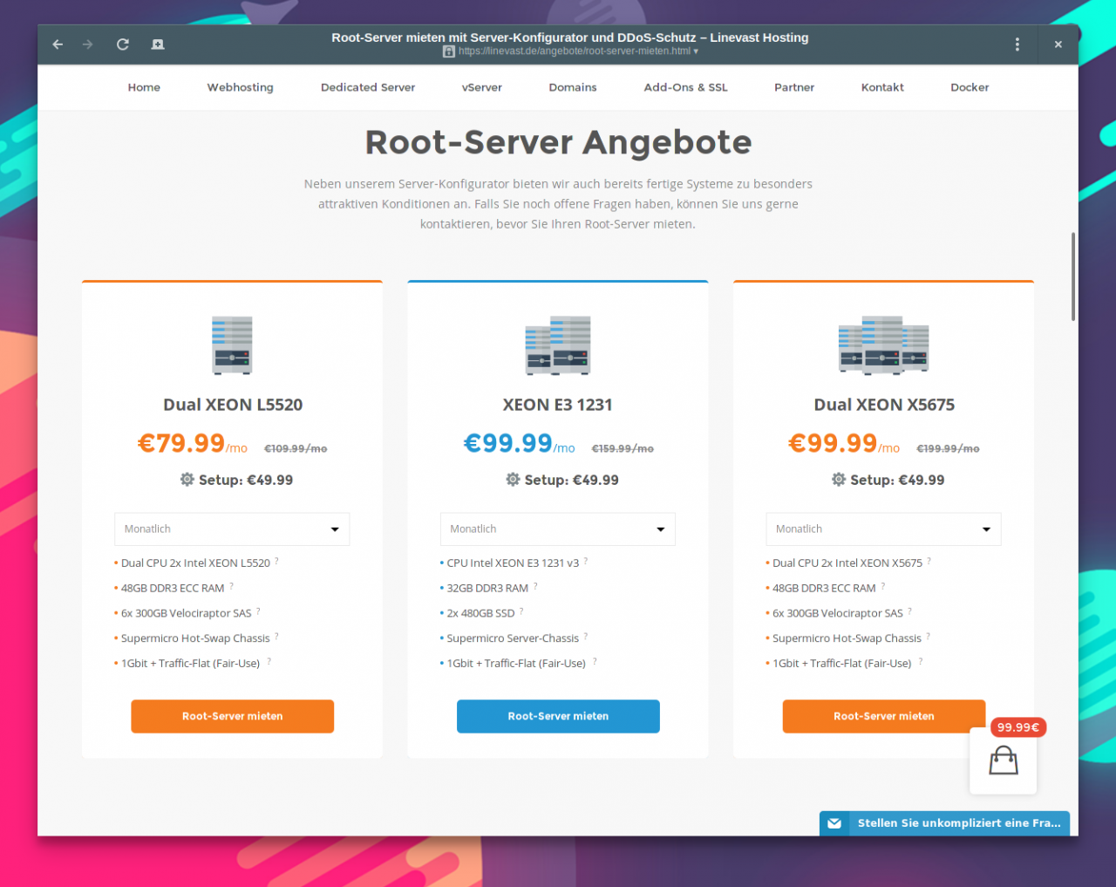Open the Webhosting menu item
Screen dimensions: 1116x887
[x=240, y=87]
